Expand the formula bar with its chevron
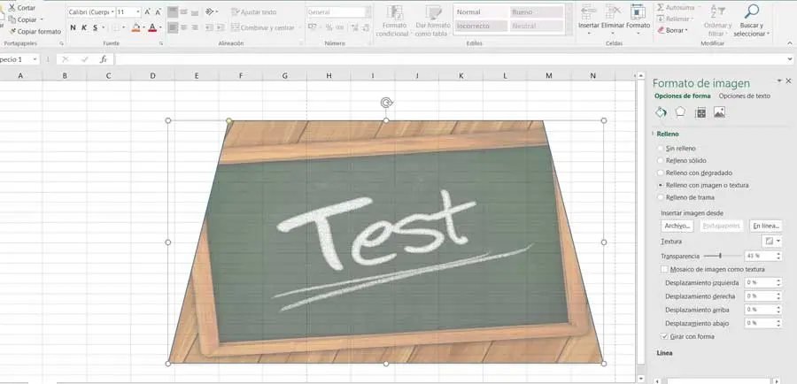This screenshot has height=384, width=797. click(791, 59)
